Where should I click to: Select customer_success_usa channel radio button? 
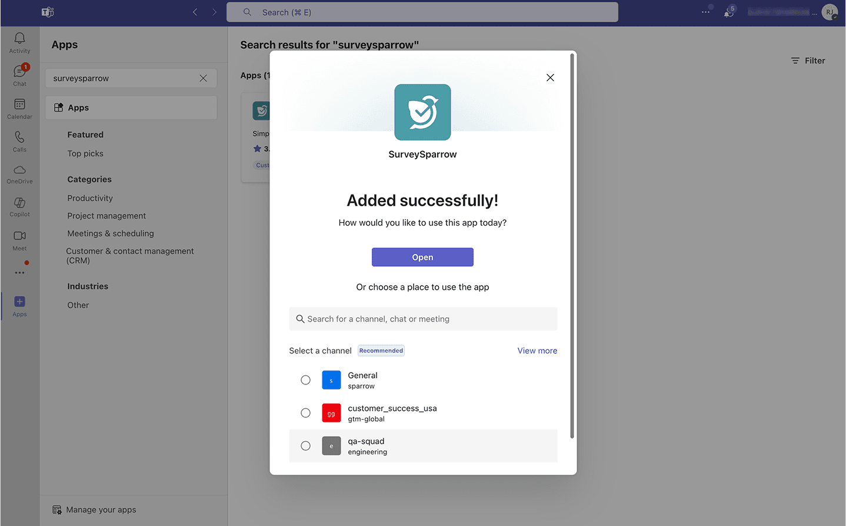[x=305, y=413]
